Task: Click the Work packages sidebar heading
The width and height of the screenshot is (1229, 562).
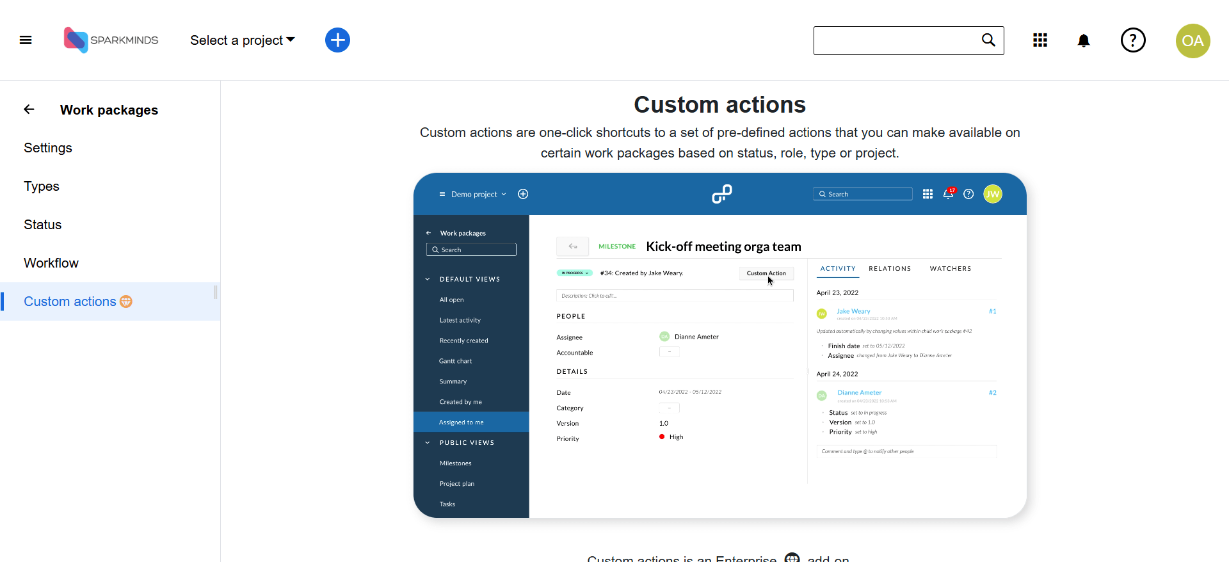Action: [x=109, y=110]
